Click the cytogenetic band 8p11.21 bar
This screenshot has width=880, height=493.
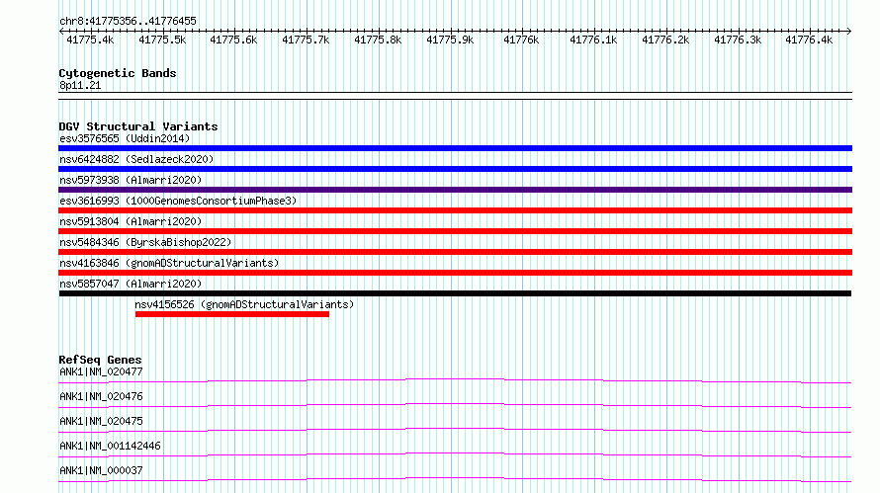click(455, 96)
